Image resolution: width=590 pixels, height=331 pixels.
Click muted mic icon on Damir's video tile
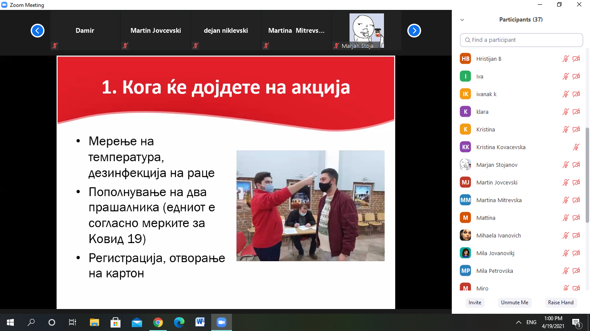pos(55,45)
